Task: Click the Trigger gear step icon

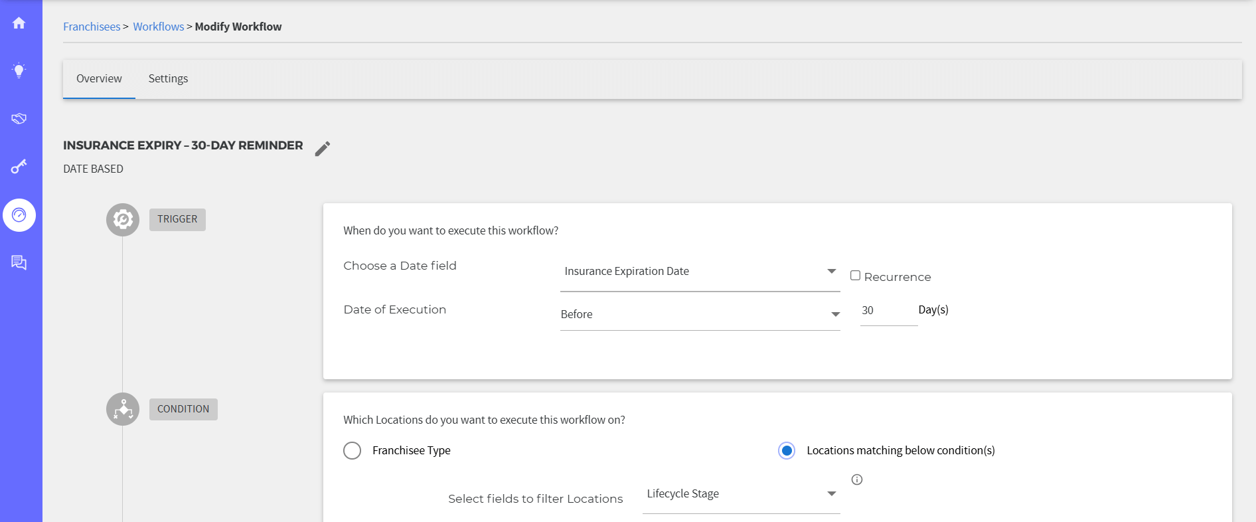Action: 123,220
